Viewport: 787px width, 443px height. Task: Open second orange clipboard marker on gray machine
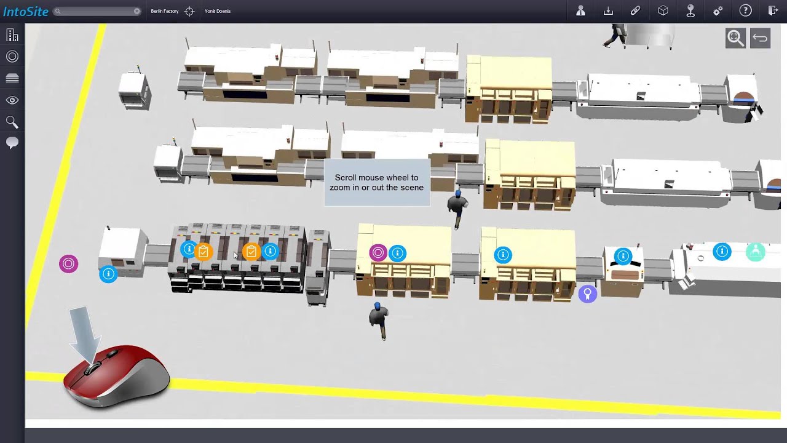tap(251, 252)
